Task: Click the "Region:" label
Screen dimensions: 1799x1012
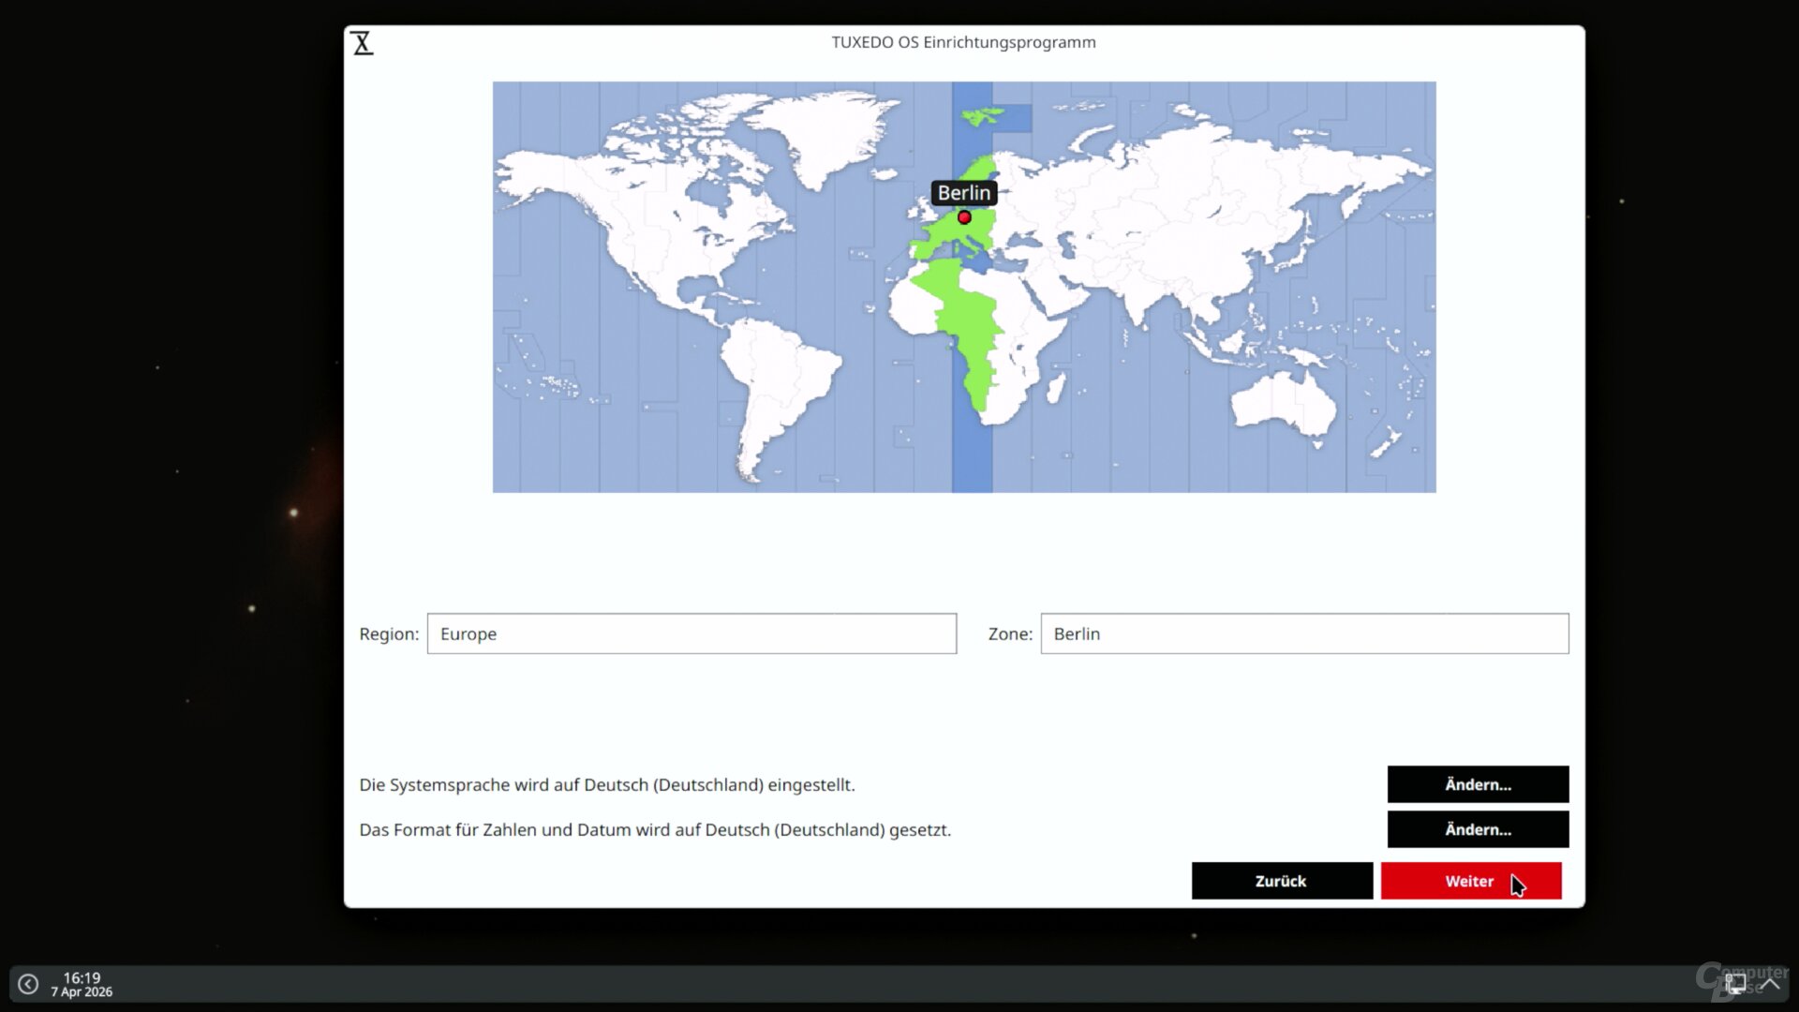Action: click(389, 634)
